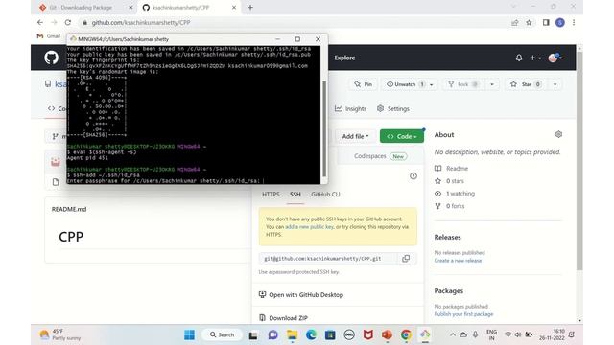Open Chrome three-dot menu
This screenshot has height=345, width=614.
pos(574,23)
